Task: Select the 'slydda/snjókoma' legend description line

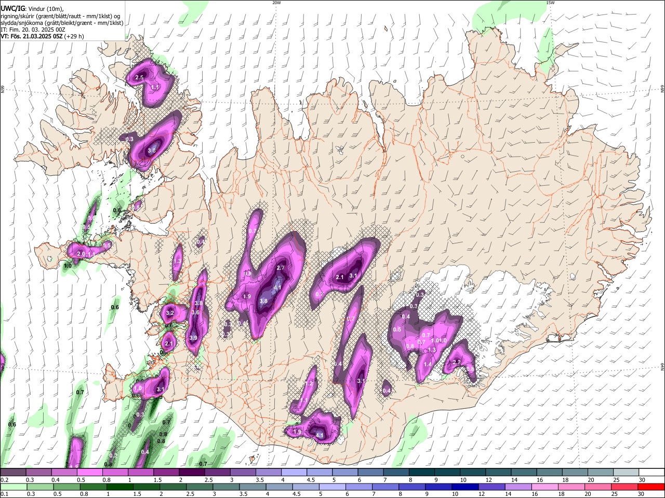Action: pyautogui.click(x=61, y=23)
